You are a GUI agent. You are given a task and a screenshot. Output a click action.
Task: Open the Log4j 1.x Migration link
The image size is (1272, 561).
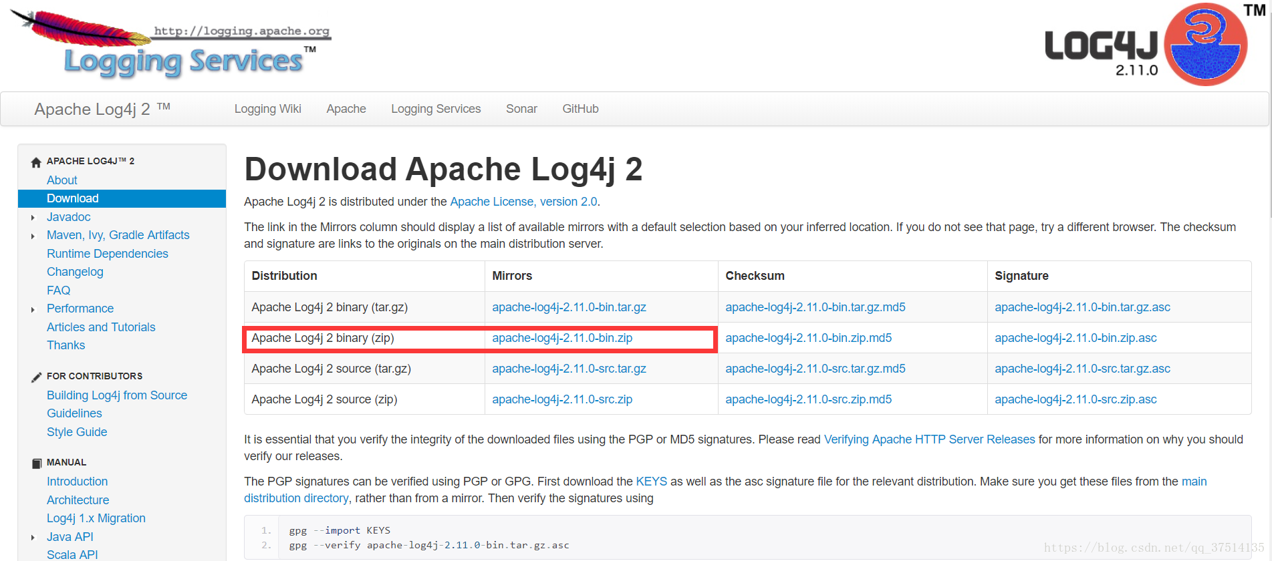96,518
